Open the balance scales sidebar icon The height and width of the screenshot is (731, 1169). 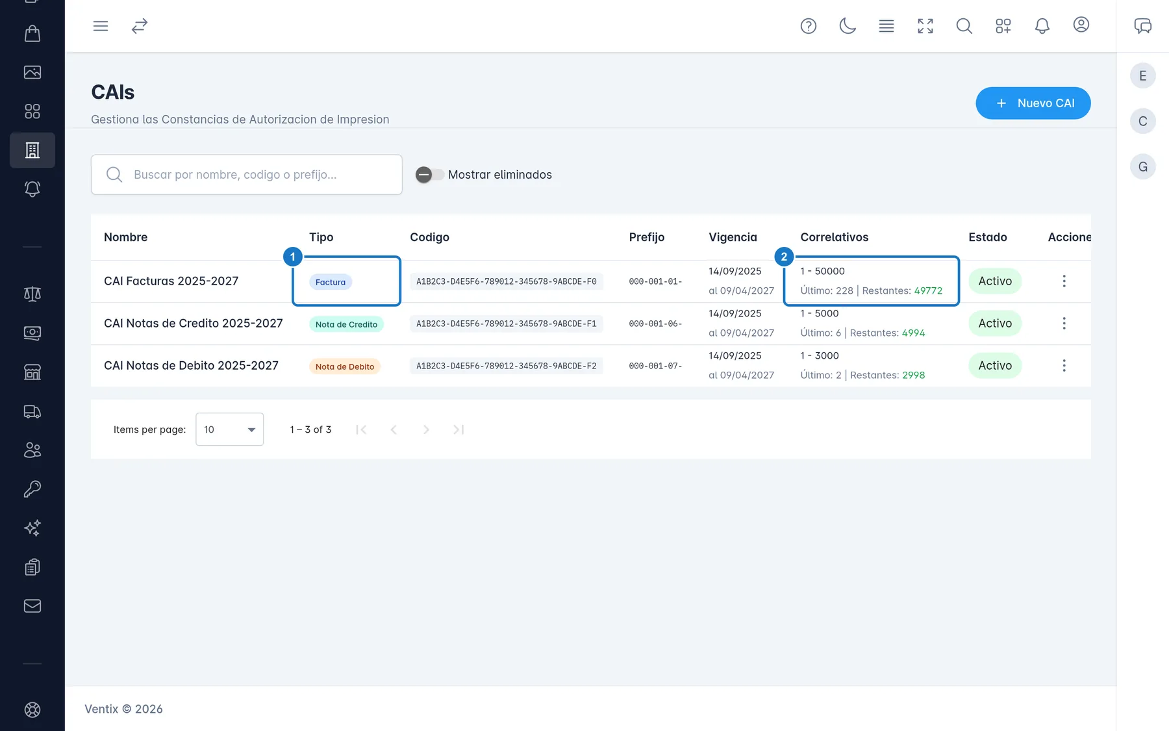[x=32, y=294]
